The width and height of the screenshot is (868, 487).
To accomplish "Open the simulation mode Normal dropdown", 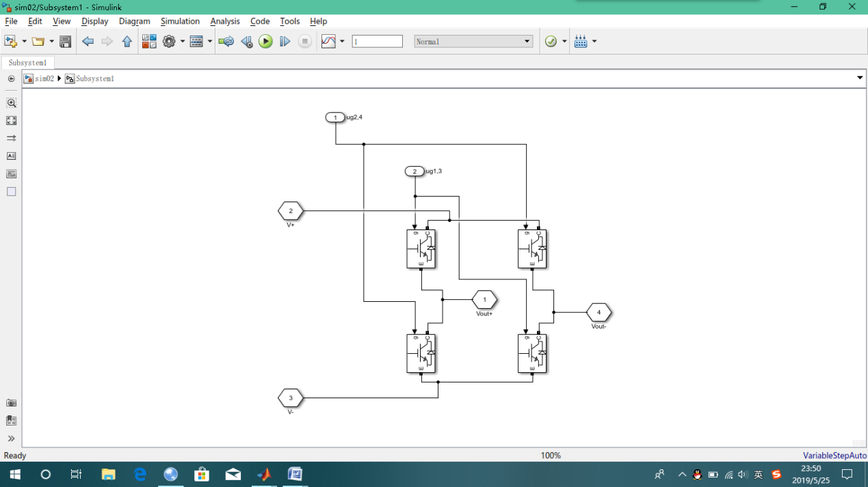I will point(473,42).
